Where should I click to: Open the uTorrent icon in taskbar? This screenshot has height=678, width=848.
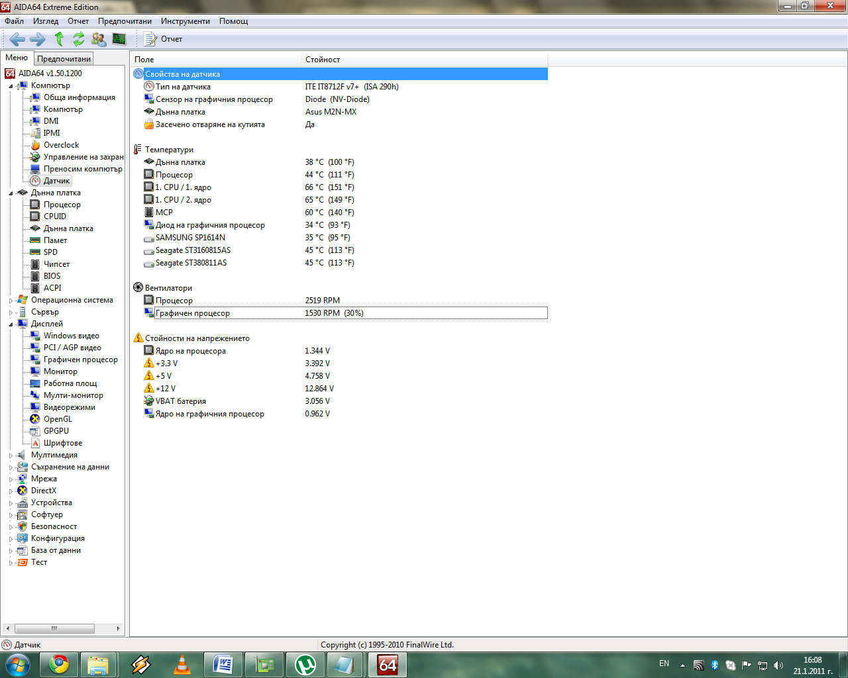305,664
